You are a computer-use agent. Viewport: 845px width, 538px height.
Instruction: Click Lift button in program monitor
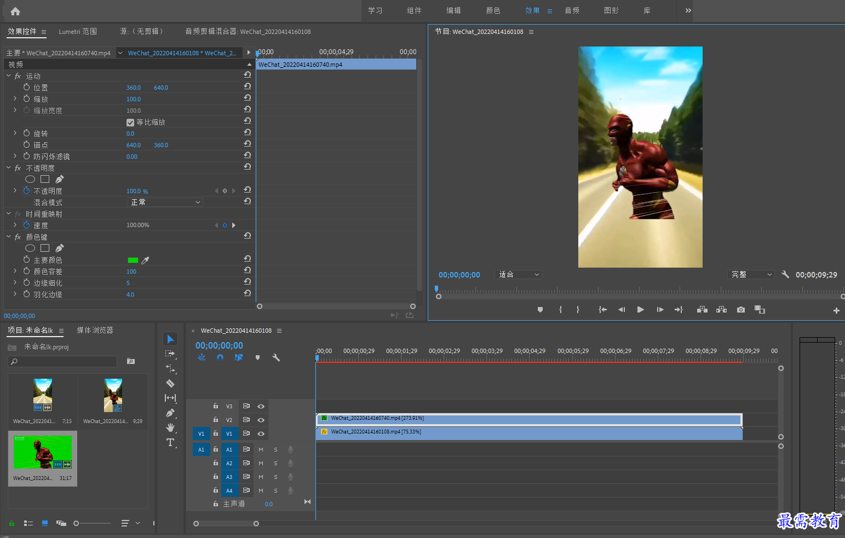coord(702,310)
